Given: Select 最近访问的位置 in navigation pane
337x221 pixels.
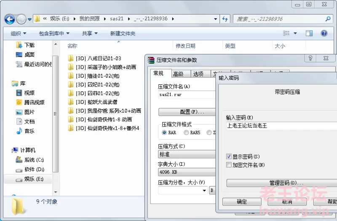Looking at the screenshot, I should tap(34, 64).
